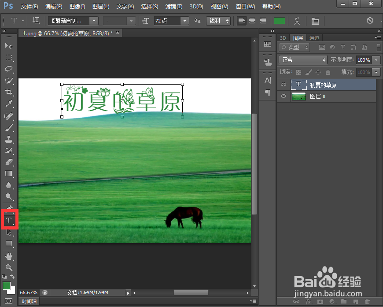Open the blend mode dropdown showing 正常

click(x=302, y=59)
